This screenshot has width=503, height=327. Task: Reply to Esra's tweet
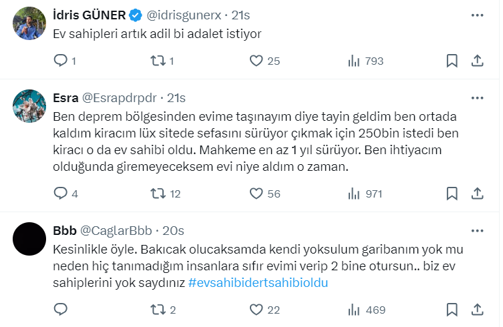click(x=61, y=194)
